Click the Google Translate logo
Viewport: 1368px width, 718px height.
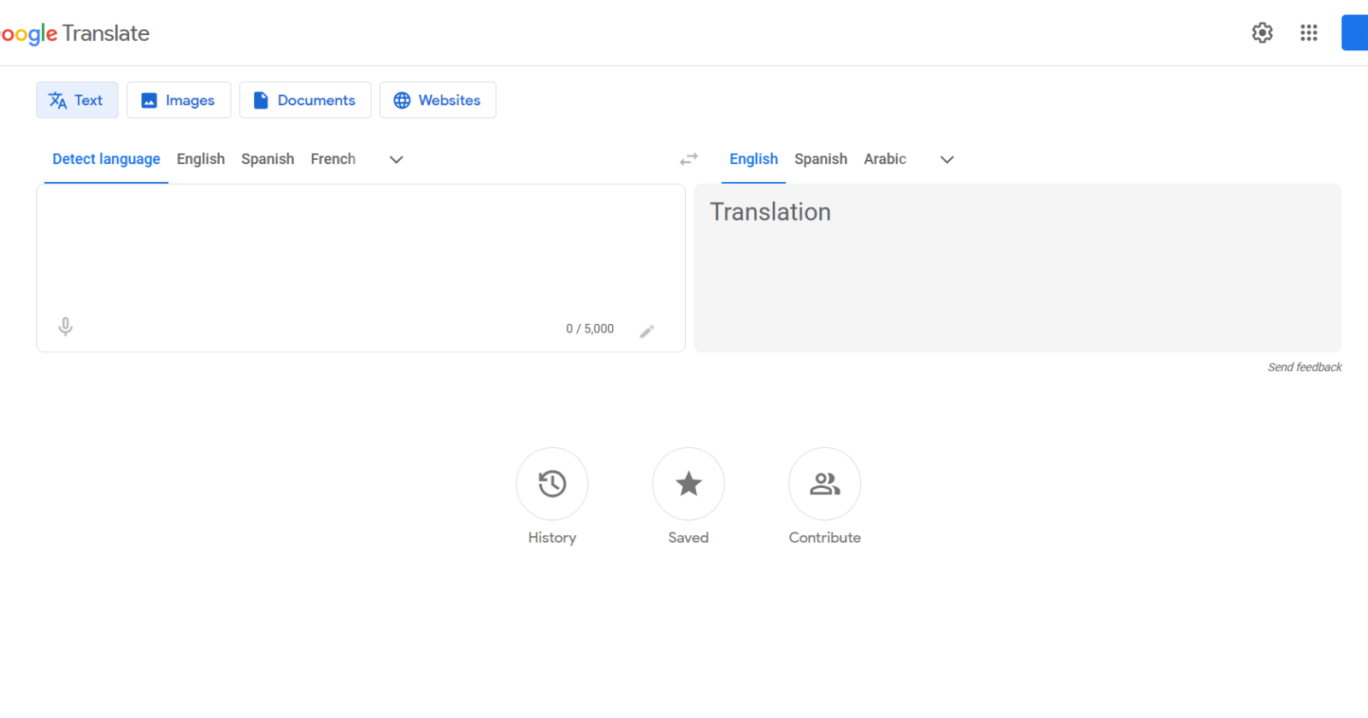click(x=75, y=33)
